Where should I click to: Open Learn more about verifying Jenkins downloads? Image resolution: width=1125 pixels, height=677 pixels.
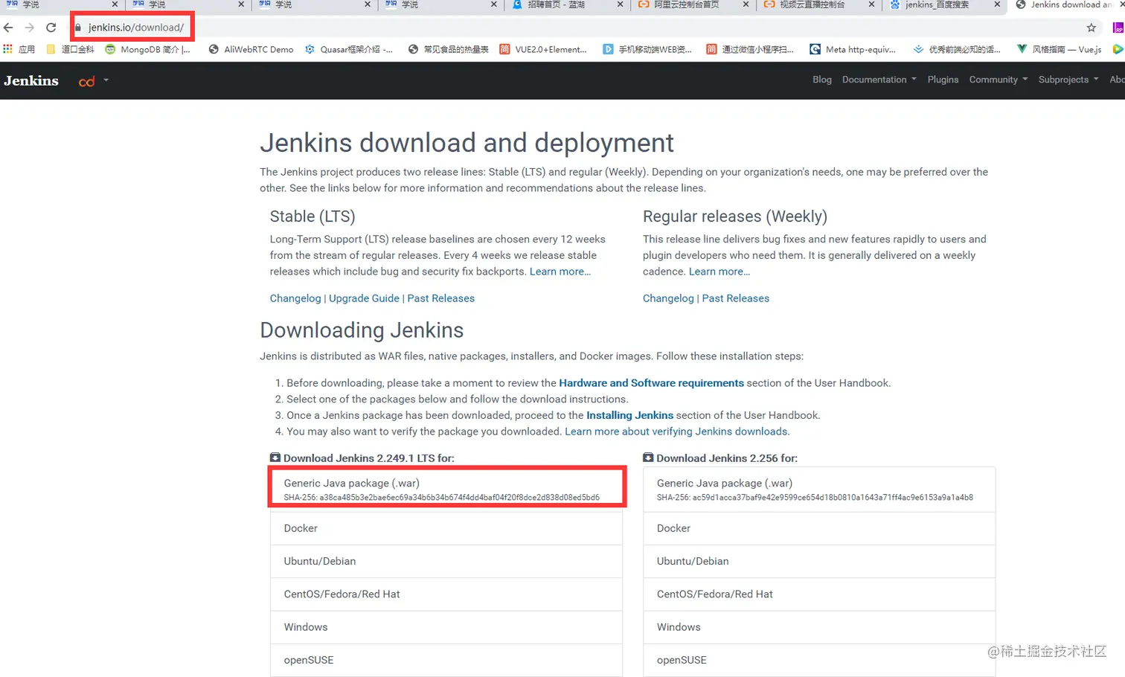[x=677, y=431]
